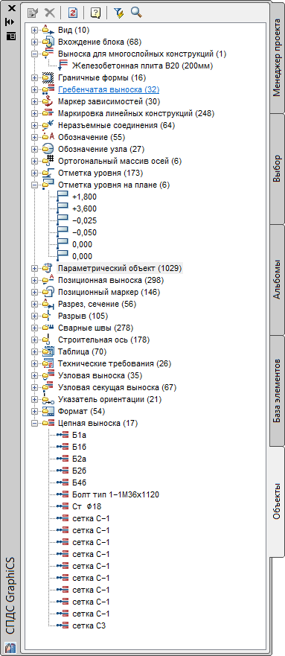285x656 pixels.
Task: Click the Гребенчатая выноска (32) link
Action: [x=109, y=89]
